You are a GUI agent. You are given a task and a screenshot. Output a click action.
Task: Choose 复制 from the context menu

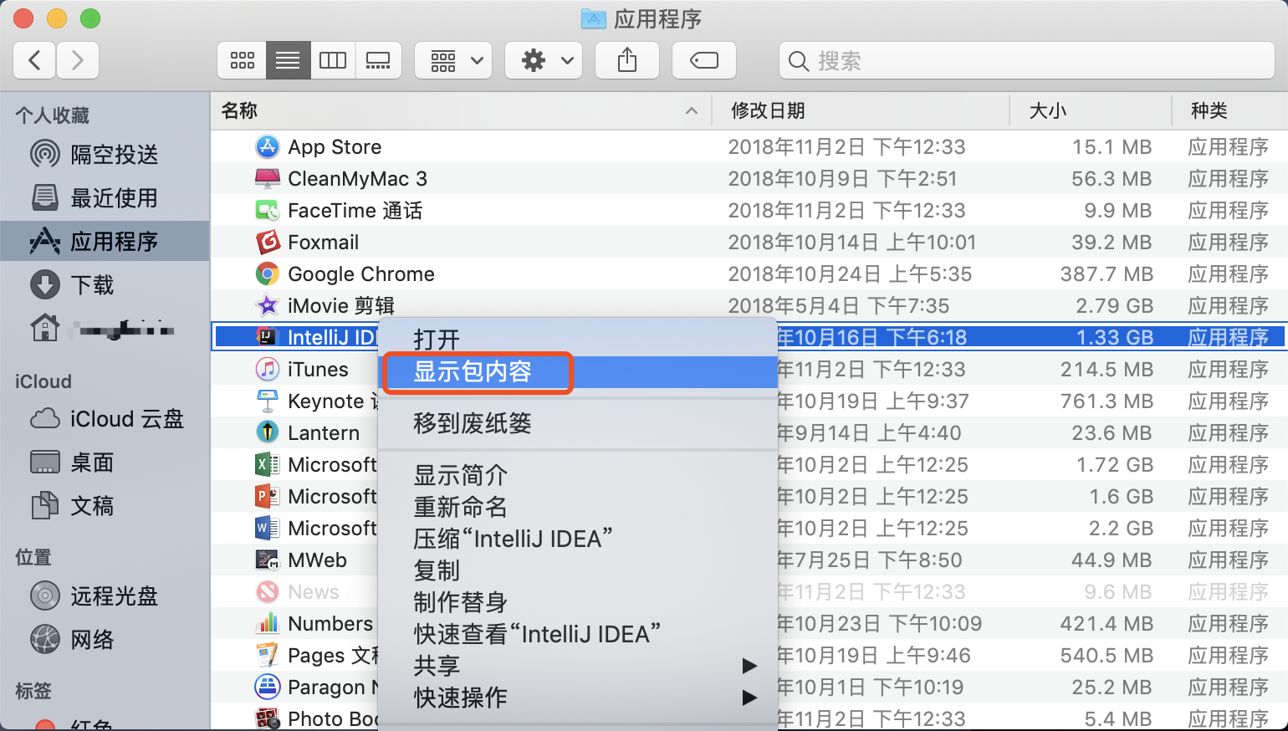[x=578, y=570]
